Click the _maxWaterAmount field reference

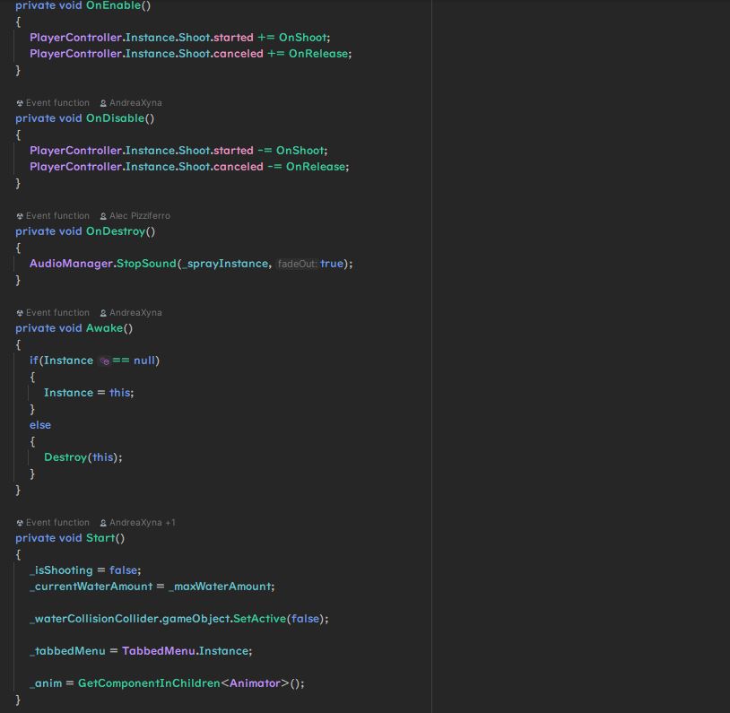(219, 587)
